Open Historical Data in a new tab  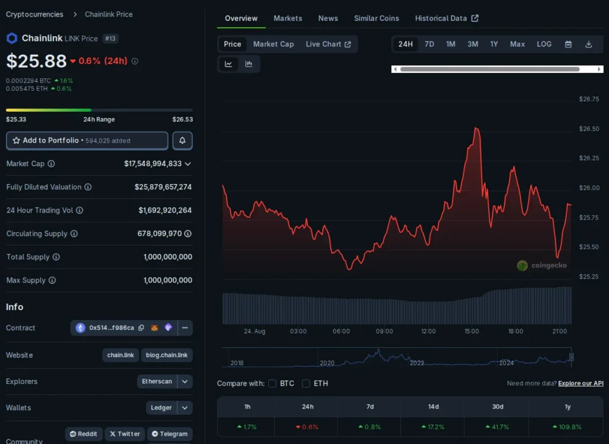click(447, 18)
